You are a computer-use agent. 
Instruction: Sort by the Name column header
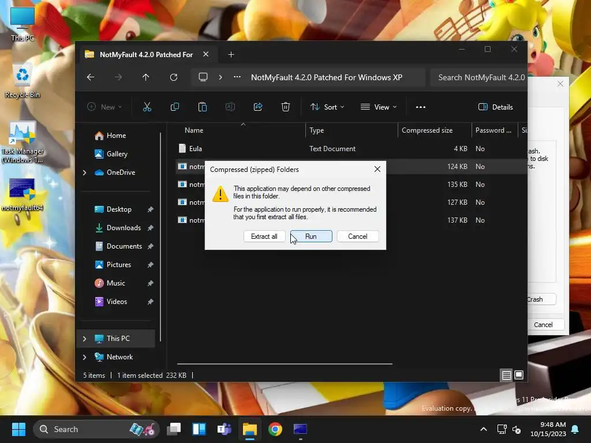[x=194, y=130]
